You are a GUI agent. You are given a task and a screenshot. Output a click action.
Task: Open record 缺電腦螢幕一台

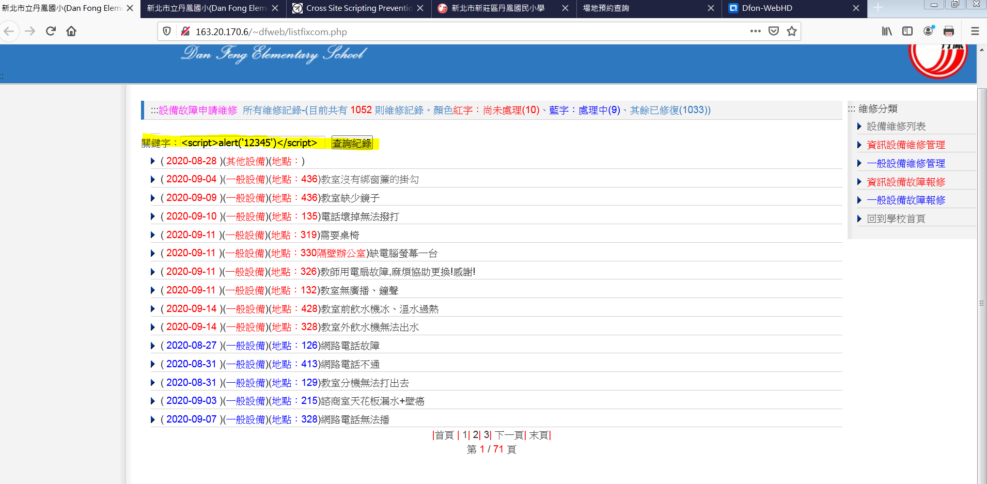(403, 254)
